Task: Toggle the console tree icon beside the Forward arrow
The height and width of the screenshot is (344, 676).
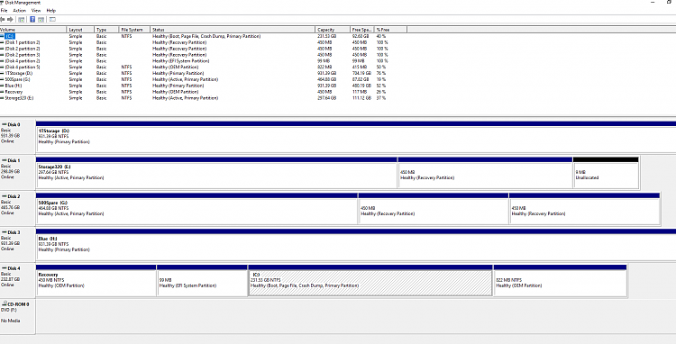Action: [x=21, y=20]
